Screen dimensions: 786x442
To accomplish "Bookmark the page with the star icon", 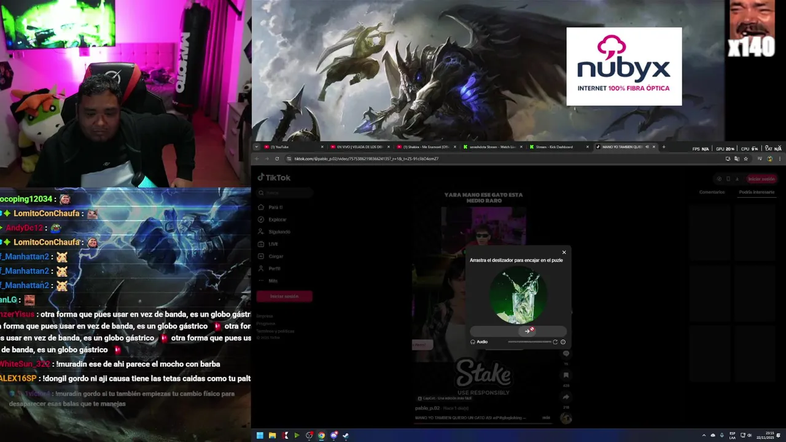I will coord(745,158).
